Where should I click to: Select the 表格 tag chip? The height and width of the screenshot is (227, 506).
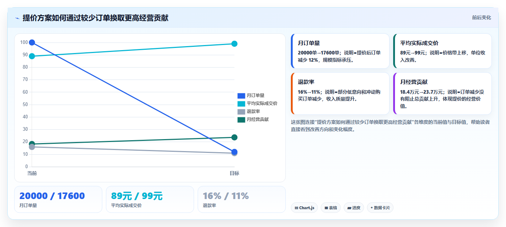[331, 208]
